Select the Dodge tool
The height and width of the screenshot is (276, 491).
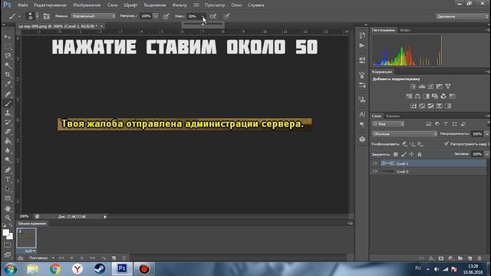pos(8,160)
